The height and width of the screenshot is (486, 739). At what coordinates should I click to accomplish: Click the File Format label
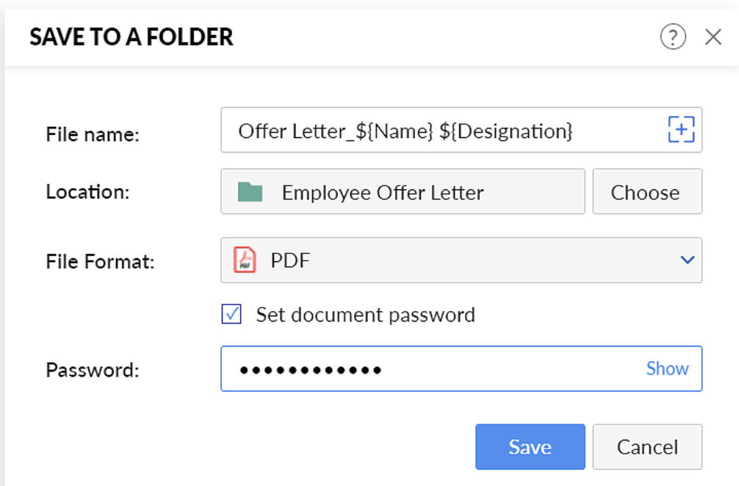click(100, 261)
